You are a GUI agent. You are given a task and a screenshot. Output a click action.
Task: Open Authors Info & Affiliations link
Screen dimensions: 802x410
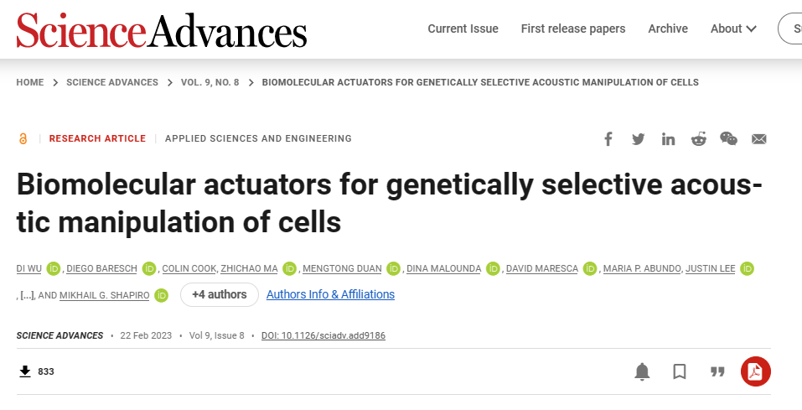330,294
